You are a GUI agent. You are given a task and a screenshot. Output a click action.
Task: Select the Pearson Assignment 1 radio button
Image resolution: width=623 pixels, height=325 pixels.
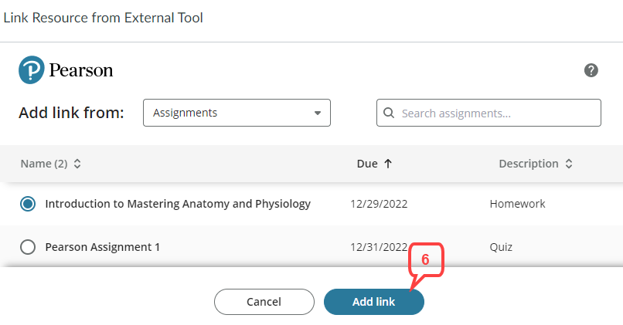[x=28, y=247]
